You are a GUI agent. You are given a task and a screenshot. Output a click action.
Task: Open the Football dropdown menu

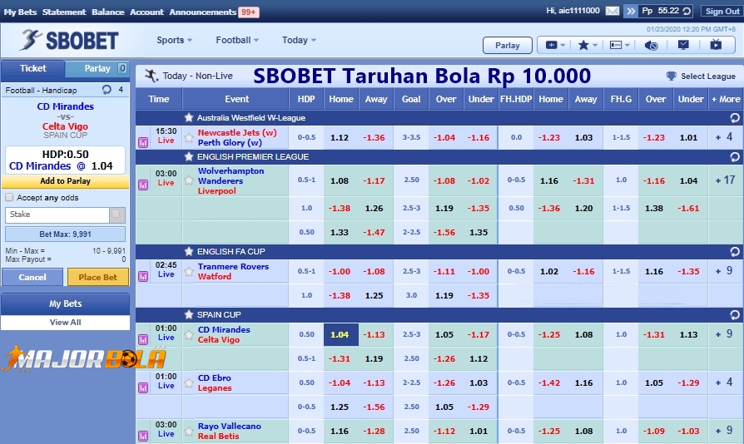point(237,40)
